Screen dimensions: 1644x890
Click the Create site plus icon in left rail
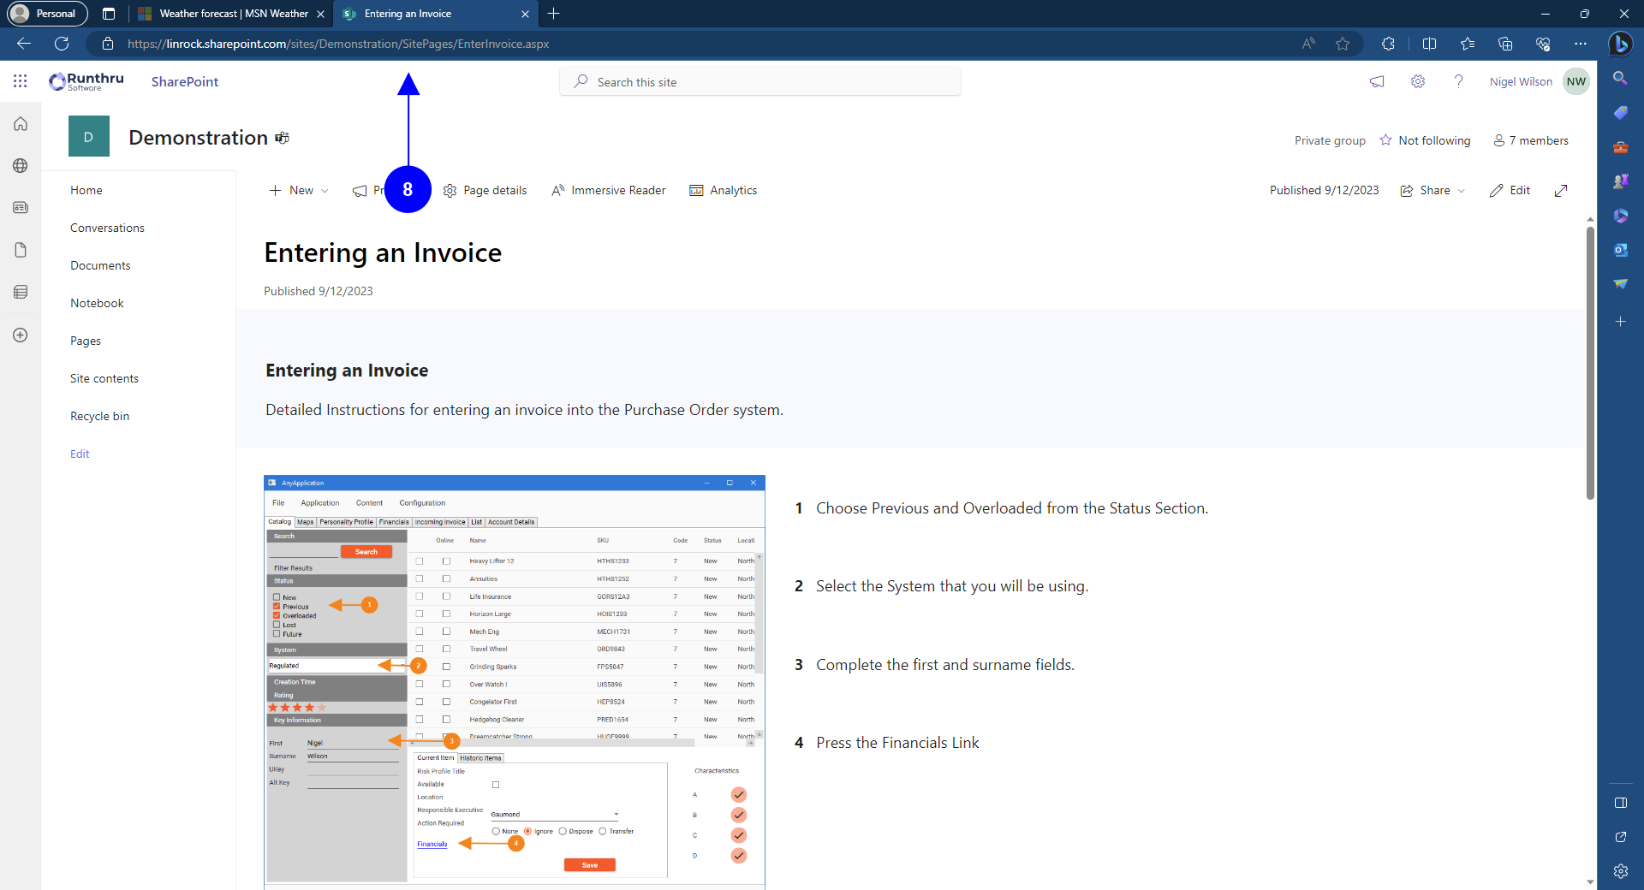(21, 335)
